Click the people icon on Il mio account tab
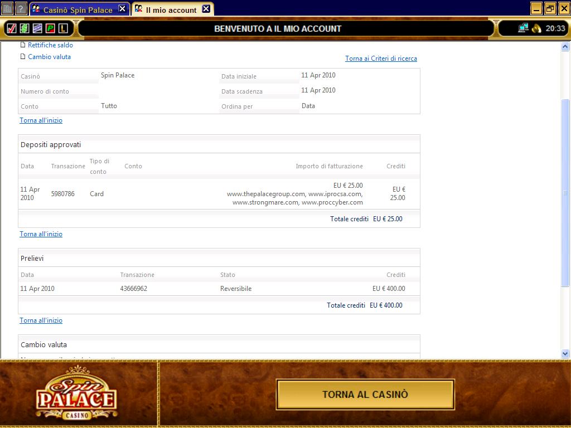Image resolution: width=571 pixels, height=428 pixels. pyautogui.click(x=138, y=9)
